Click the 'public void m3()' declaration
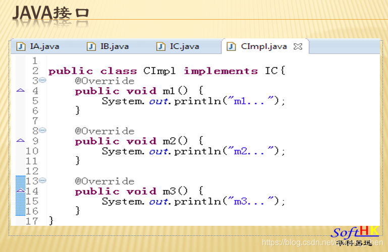The image size is (388, 252). coord(131,191)
